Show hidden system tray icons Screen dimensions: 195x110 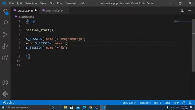coord(165,107)
